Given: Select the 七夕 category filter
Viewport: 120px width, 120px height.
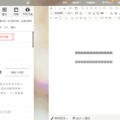Looking at the screenshot, I should point(6,27).
